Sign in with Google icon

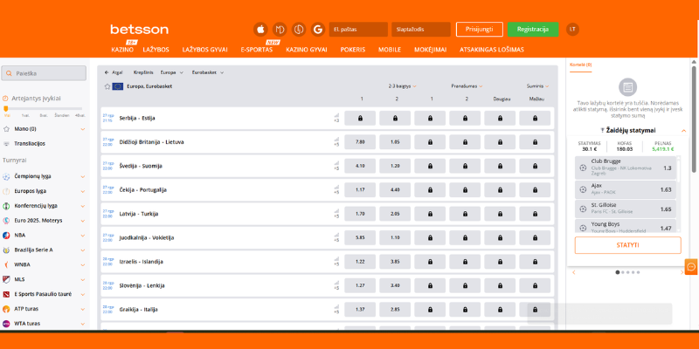[318, 30]
